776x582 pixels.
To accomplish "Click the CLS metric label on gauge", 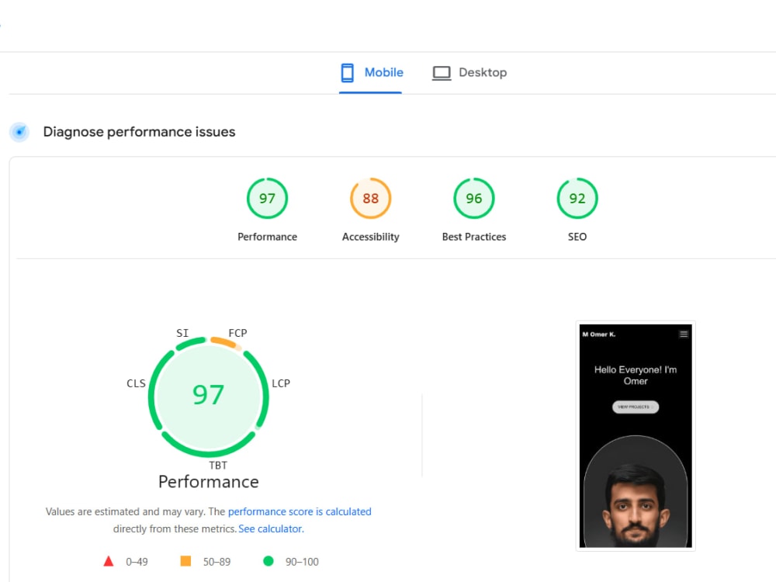I will (136, 383).
